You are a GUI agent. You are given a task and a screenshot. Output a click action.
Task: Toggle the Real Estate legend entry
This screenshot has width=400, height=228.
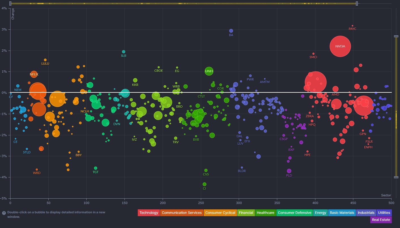[381, 220]
